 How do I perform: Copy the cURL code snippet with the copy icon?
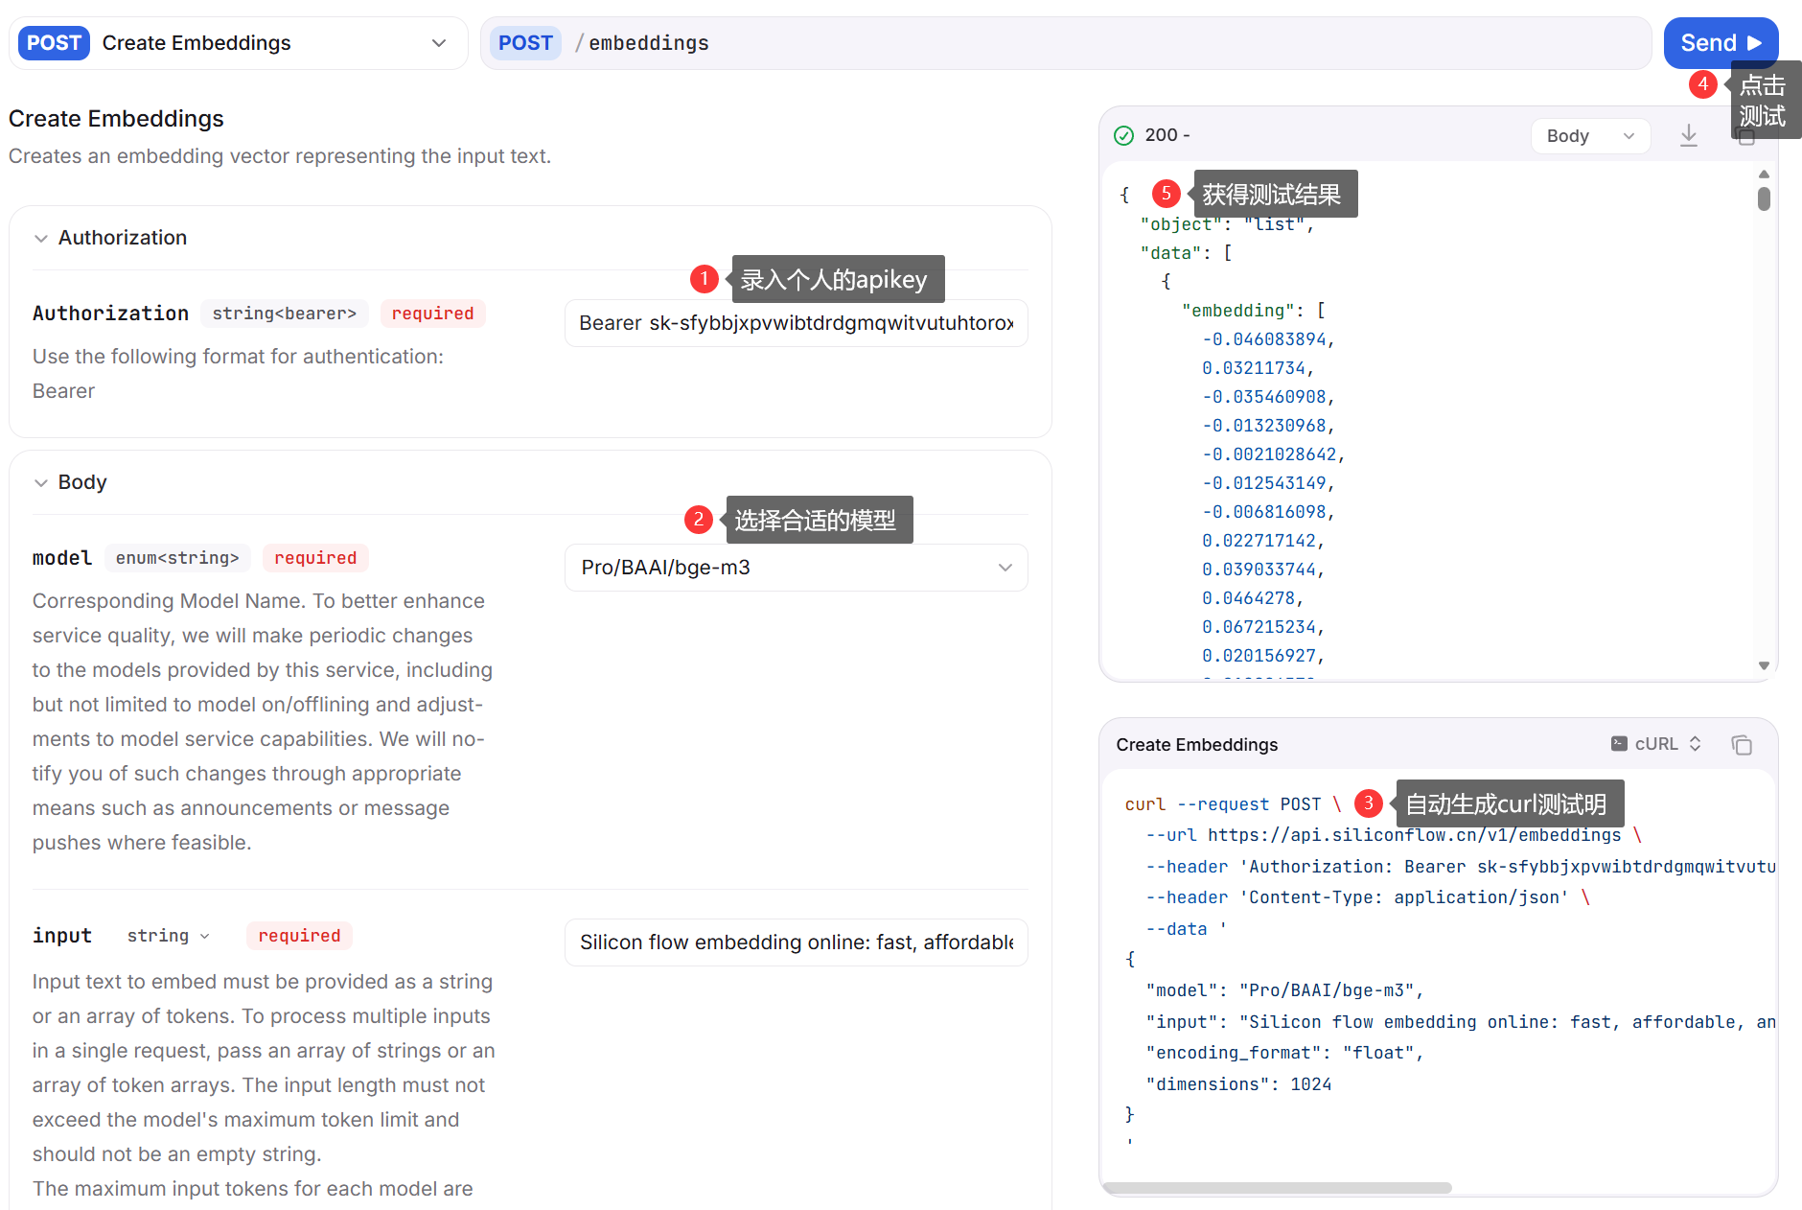click(1741, 745)
